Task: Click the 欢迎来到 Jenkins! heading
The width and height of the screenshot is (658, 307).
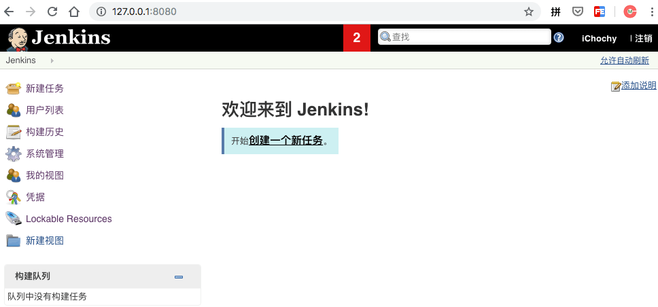Action: pos(296,110)
